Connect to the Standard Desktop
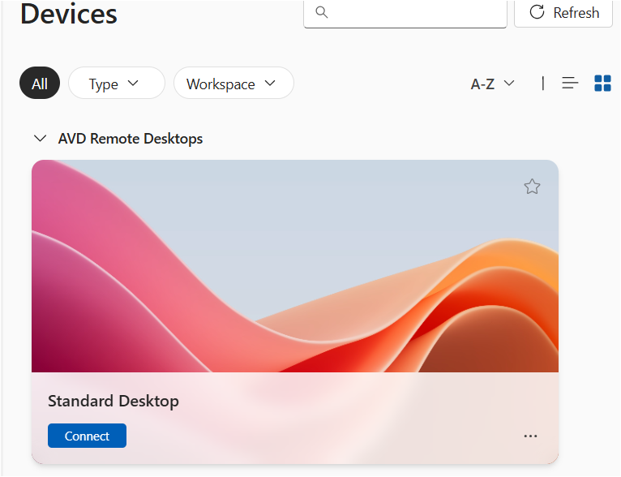 [87, 436]
